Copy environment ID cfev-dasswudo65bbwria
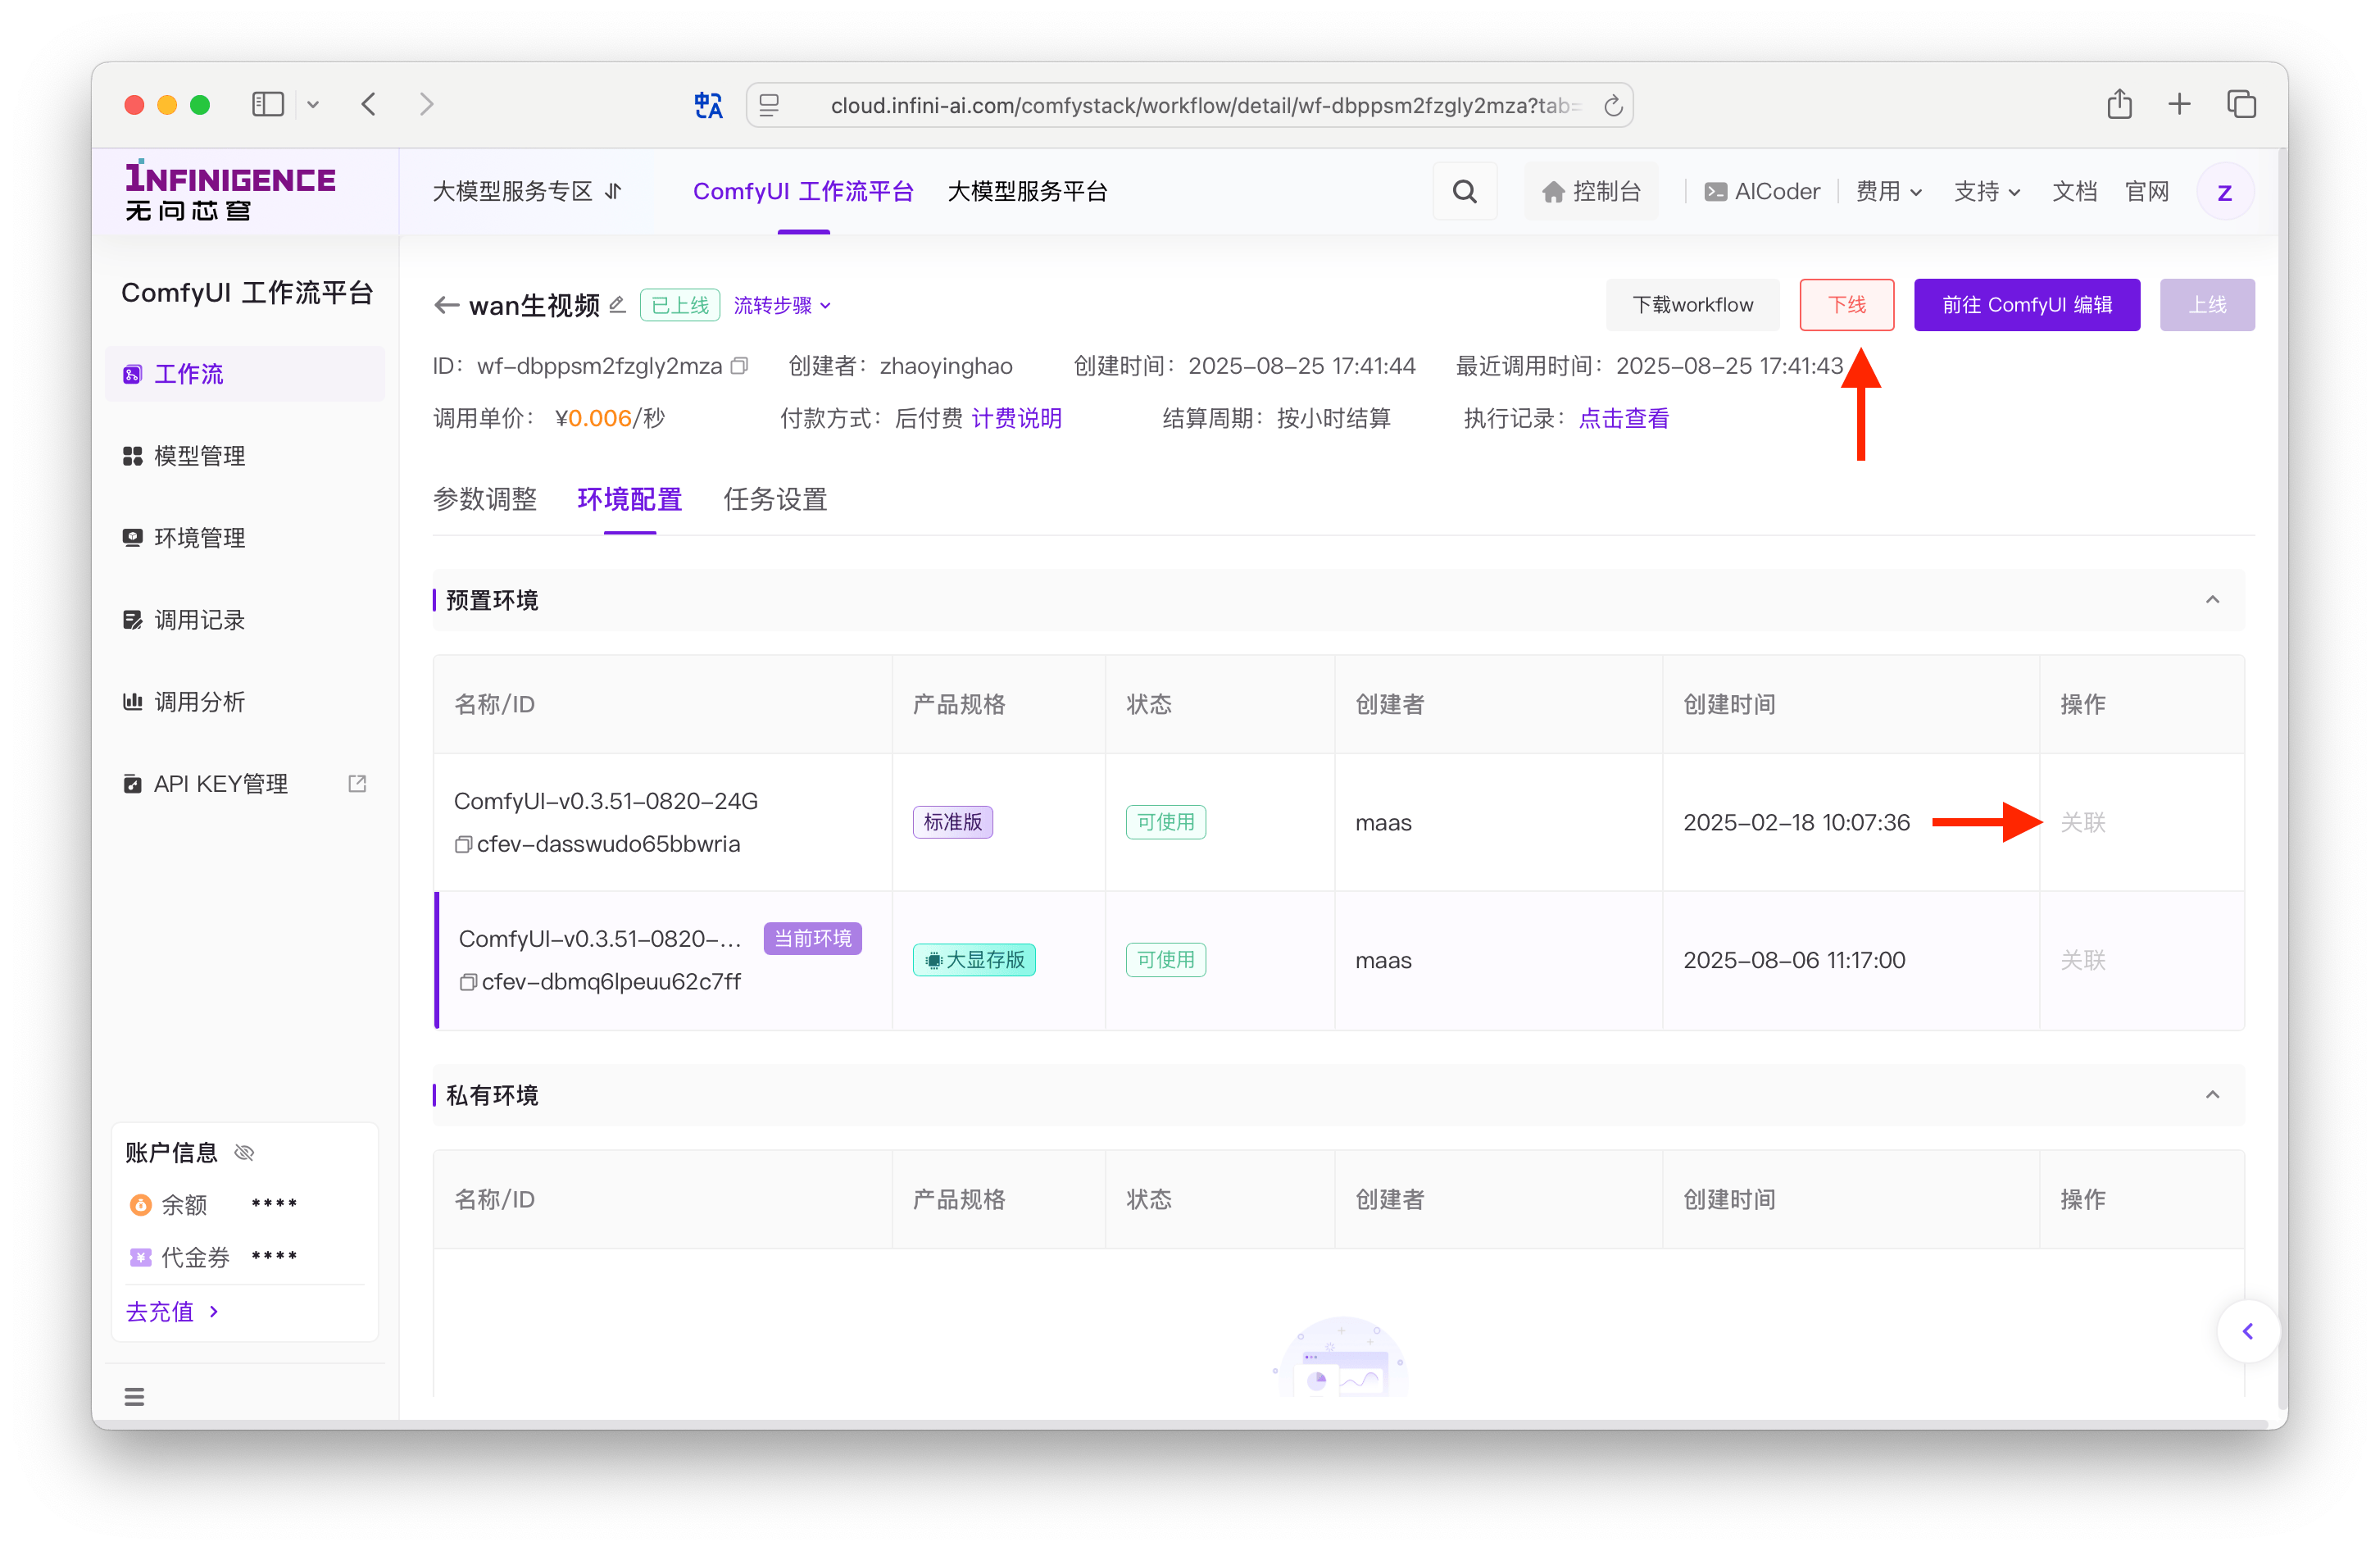This screenshot has height=1551, width=2380. pos(463,844)
